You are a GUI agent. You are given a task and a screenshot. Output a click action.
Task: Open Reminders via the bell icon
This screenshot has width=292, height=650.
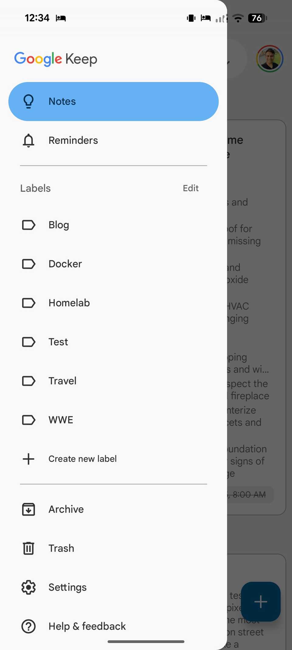[x=28, y=140]
